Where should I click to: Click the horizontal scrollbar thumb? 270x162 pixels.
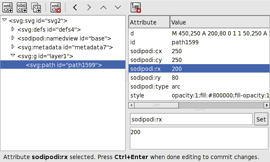pyautogui.click(x=157, y=105)
